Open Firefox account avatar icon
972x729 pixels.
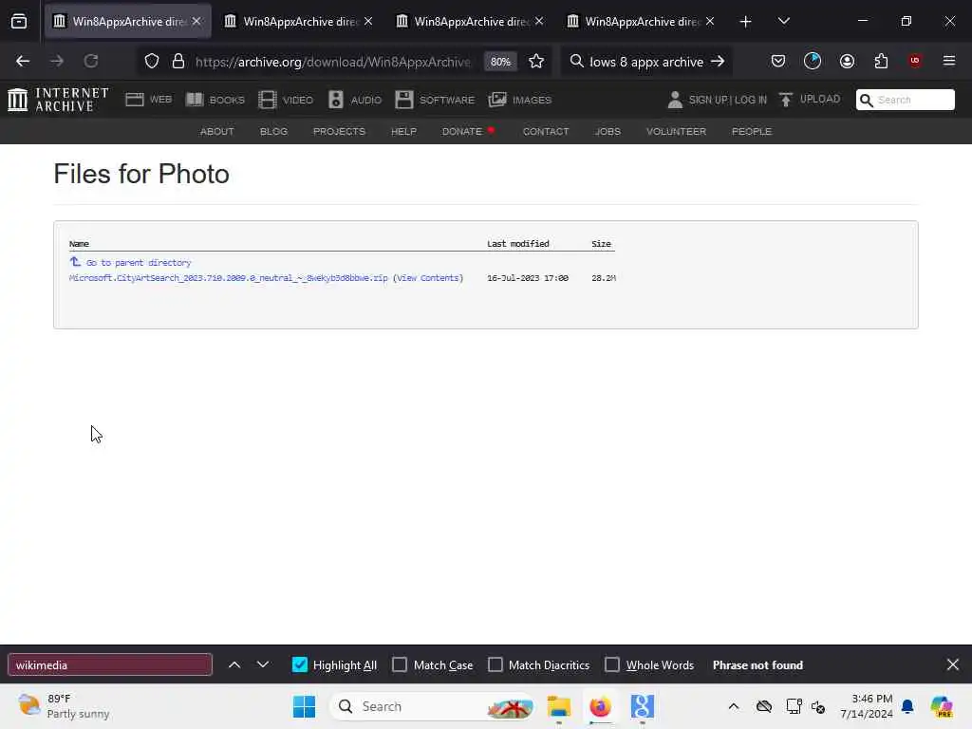[x=847, y=61]
